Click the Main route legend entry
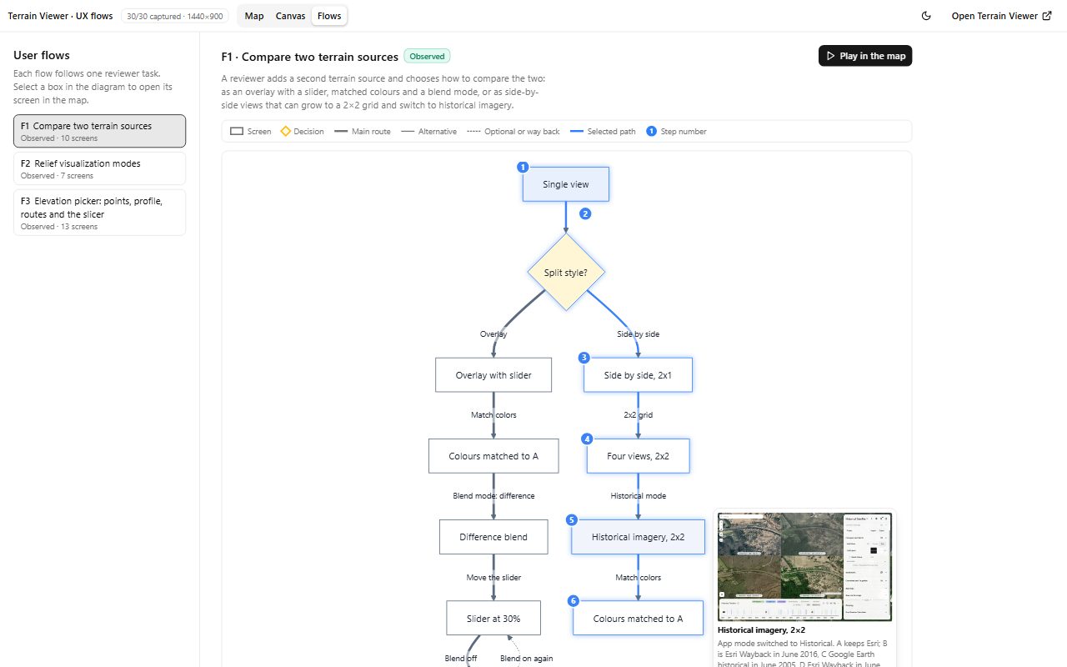 363,132
